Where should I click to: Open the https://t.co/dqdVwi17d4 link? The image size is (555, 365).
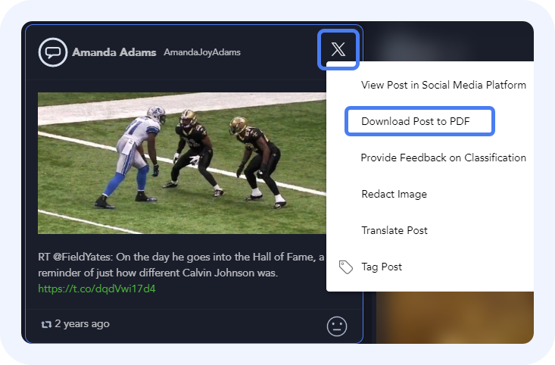(x=97, y=289)
